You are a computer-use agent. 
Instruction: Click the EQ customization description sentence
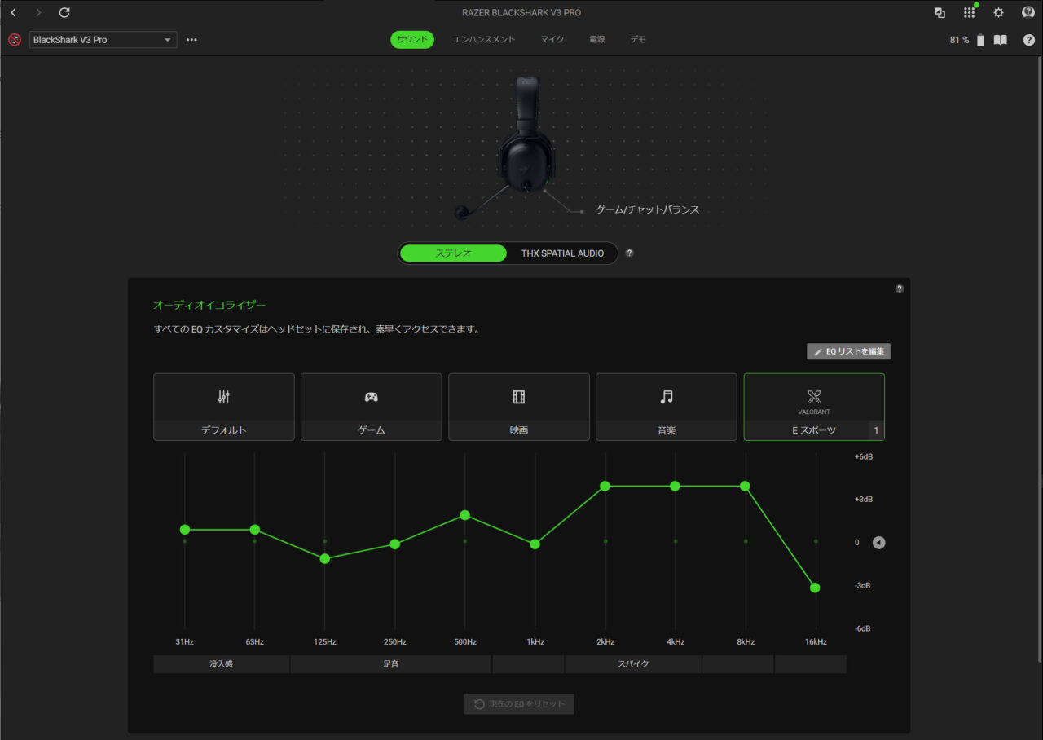coord(316,330)
